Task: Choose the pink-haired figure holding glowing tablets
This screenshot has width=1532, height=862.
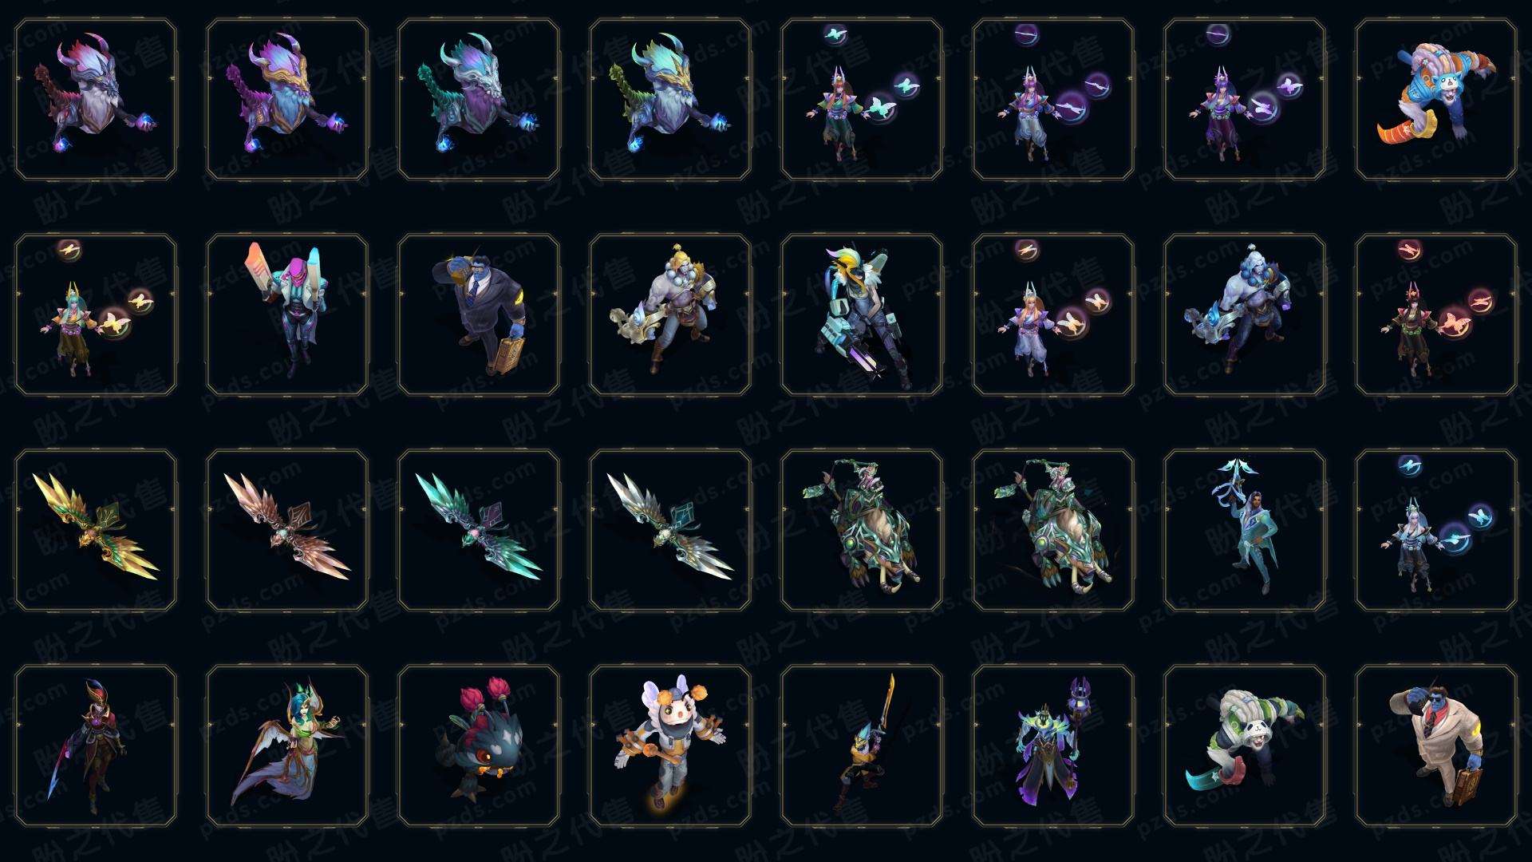Action: pyautogui.click(x=287, y=314)
